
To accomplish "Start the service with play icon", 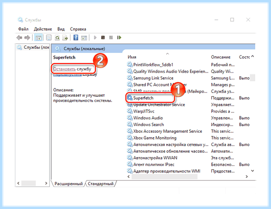I will tap(95, 37).
